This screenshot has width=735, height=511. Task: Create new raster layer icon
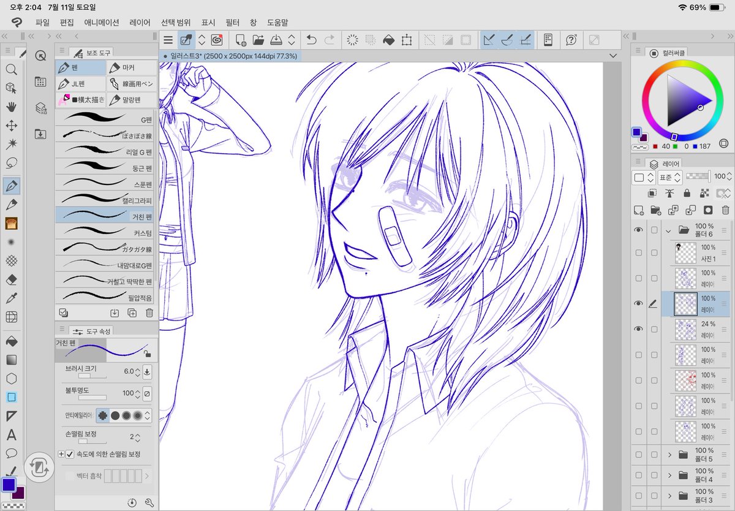pyautogui.click(x=638, y=210)
